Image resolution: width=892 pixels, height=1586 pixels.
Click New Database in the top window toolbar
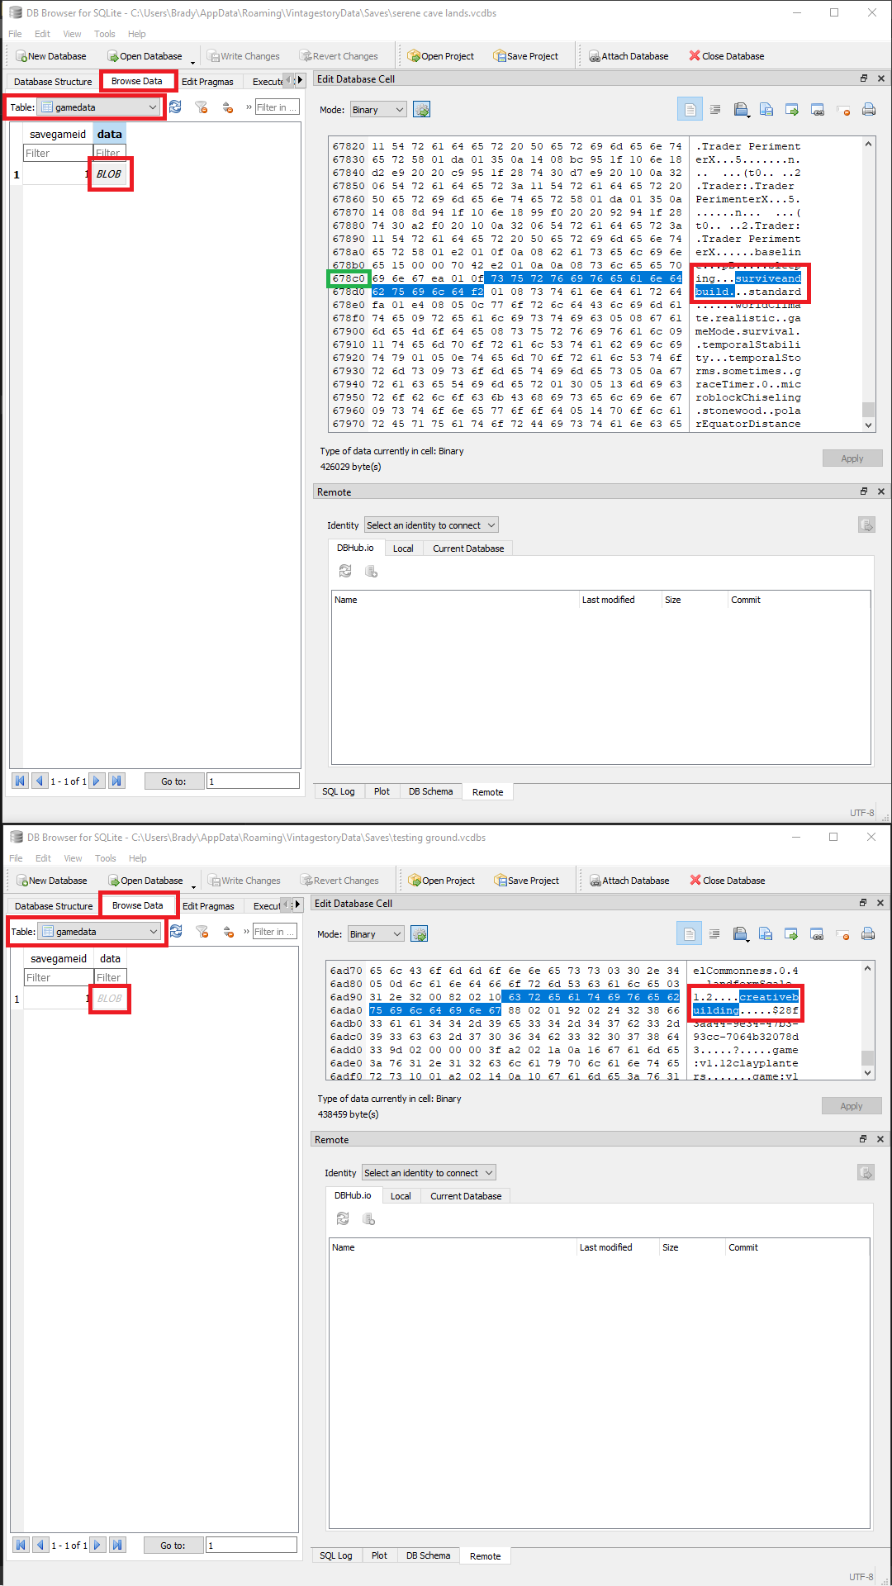click(51, 56)
